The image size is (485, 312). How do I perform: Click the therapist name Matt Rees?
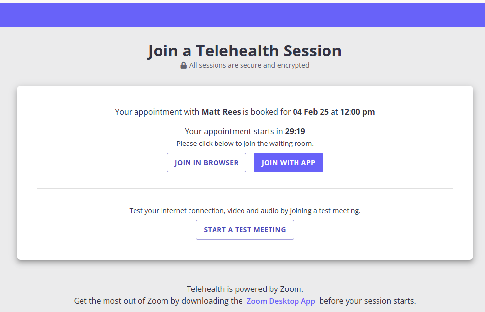click(221, 111)
